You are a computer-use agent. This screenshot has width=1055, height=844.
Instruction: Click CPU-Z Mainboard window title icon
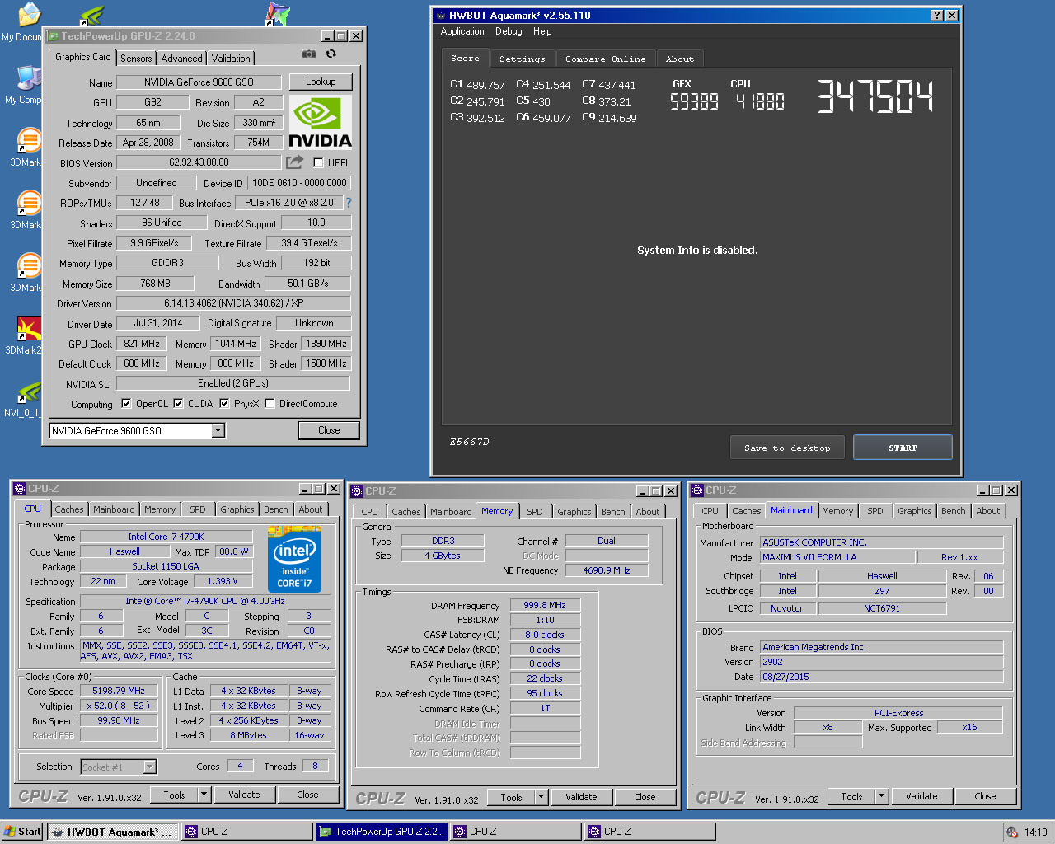pos(697,490)
